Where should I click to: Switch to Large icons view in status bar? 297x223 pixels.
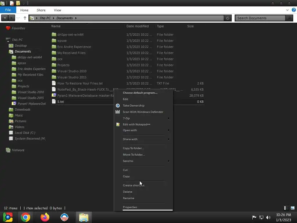pyautogui.click(x=293, y=208)
